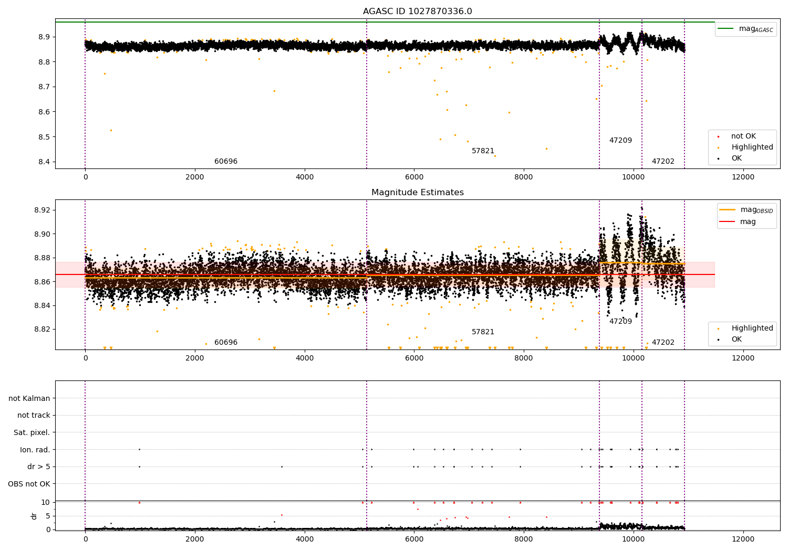Image resolution: width=788 pixels, height=551 pixels.
Task: Click the "not track" axis label
Action: click(x=34, y=415)
